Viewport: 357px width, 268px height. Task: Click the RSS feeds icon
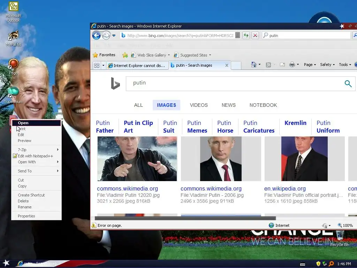point(268,65)
